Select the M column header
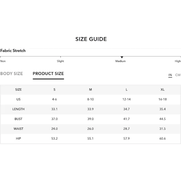181x181 pixels. pos(91,90)
